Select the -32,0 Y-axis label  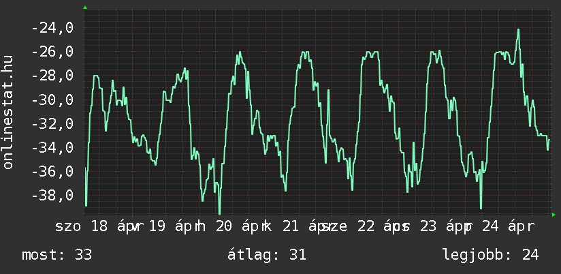pos(51,123)
